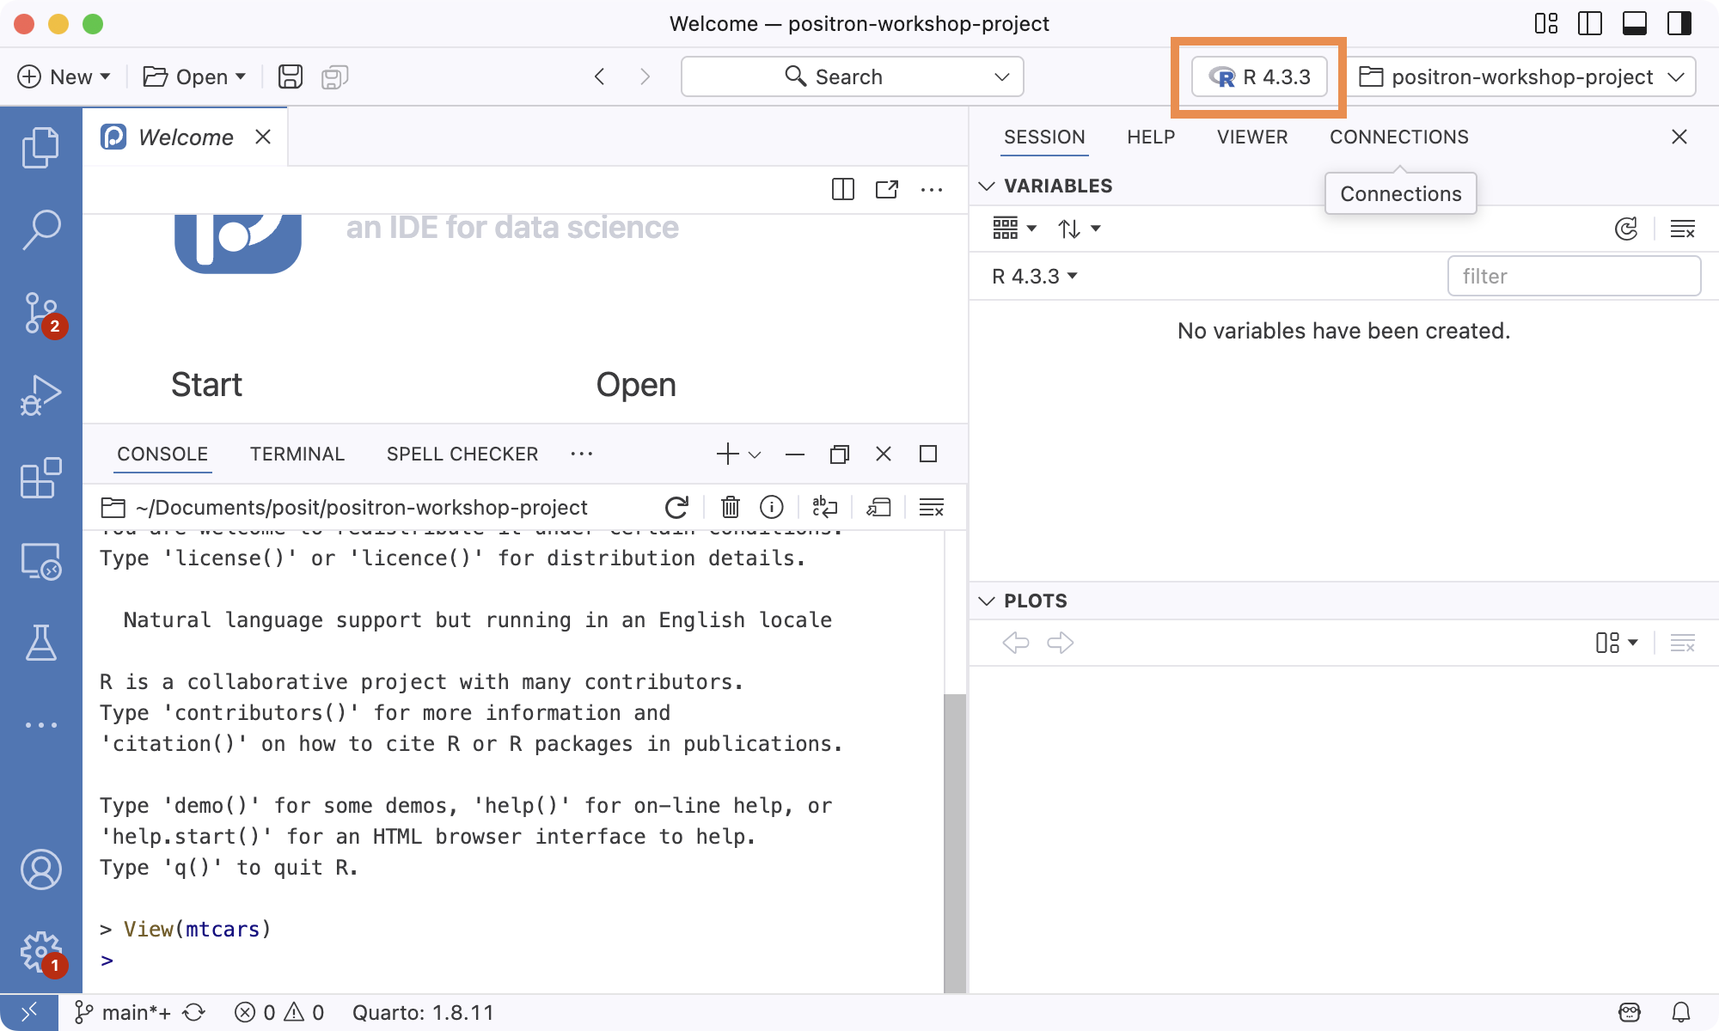Synchronize changes icon in status bar

click(x=194, y=1012)
